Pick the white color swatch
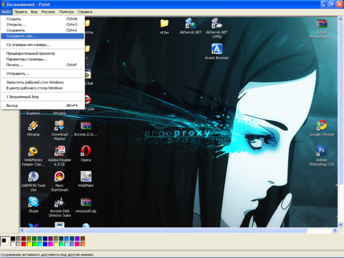The height and width of the screenshot is (258, 344). pyautogui.click(x=13, y=244)
